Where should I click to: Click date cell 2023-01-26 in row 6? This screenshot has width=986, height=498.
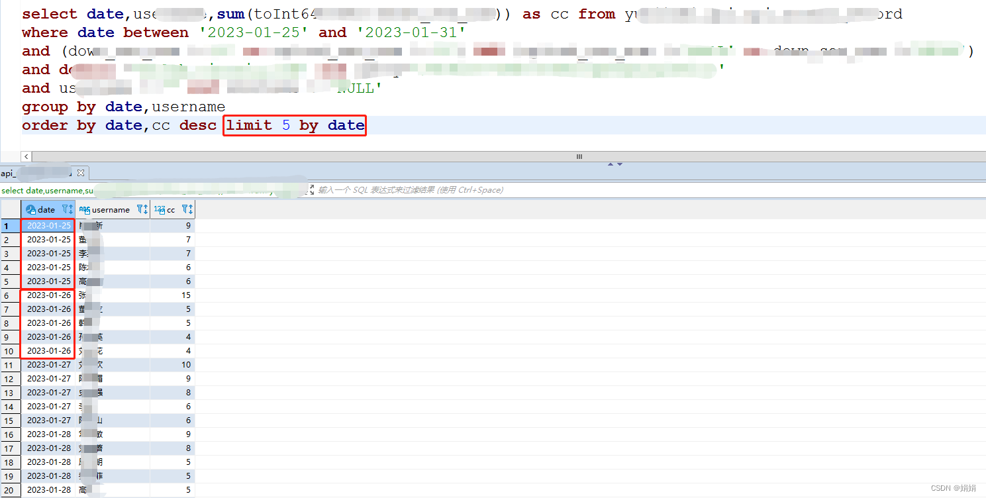(48, 295)
